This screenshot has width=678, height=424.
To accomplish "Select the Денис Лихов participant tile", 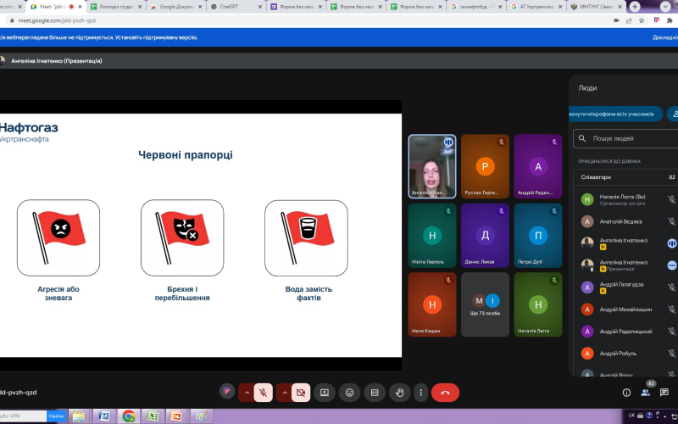I will pos(485,236).
